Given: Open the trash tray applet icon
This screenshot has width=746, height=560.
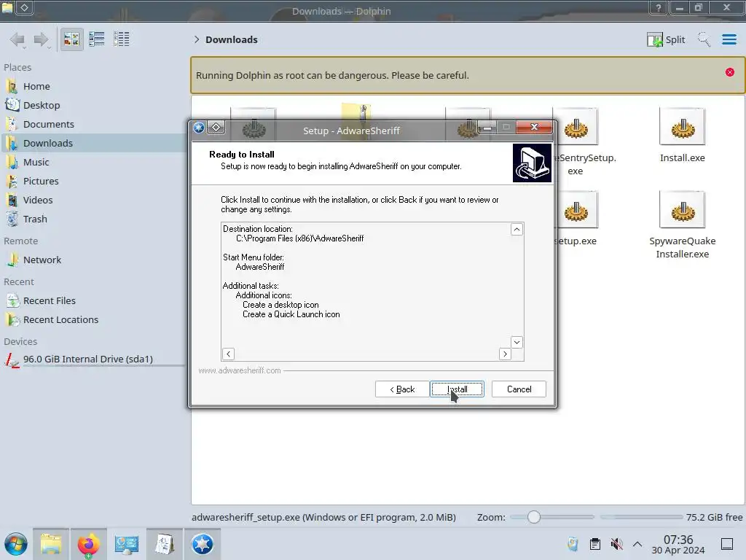Looking at the screenshot, I should click(573, 544).
